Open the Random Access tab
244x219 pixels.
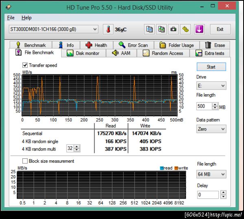pyautogui.click(x=163, y=53)
